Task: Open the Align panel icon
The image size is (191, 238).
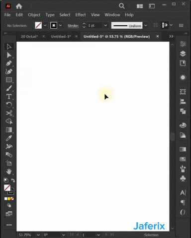Action: [x=183, y=102]
